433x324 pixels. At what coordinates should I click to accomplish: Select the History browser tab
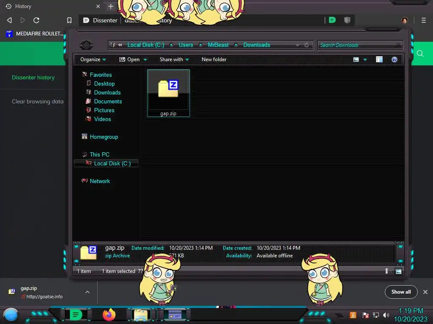pyautogui.click(x=52, y=6)
